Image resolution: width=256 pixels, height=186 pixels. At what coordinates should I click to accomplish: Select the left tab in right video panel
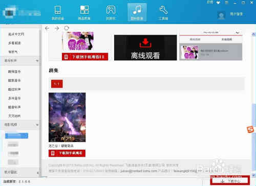[195, 39]
